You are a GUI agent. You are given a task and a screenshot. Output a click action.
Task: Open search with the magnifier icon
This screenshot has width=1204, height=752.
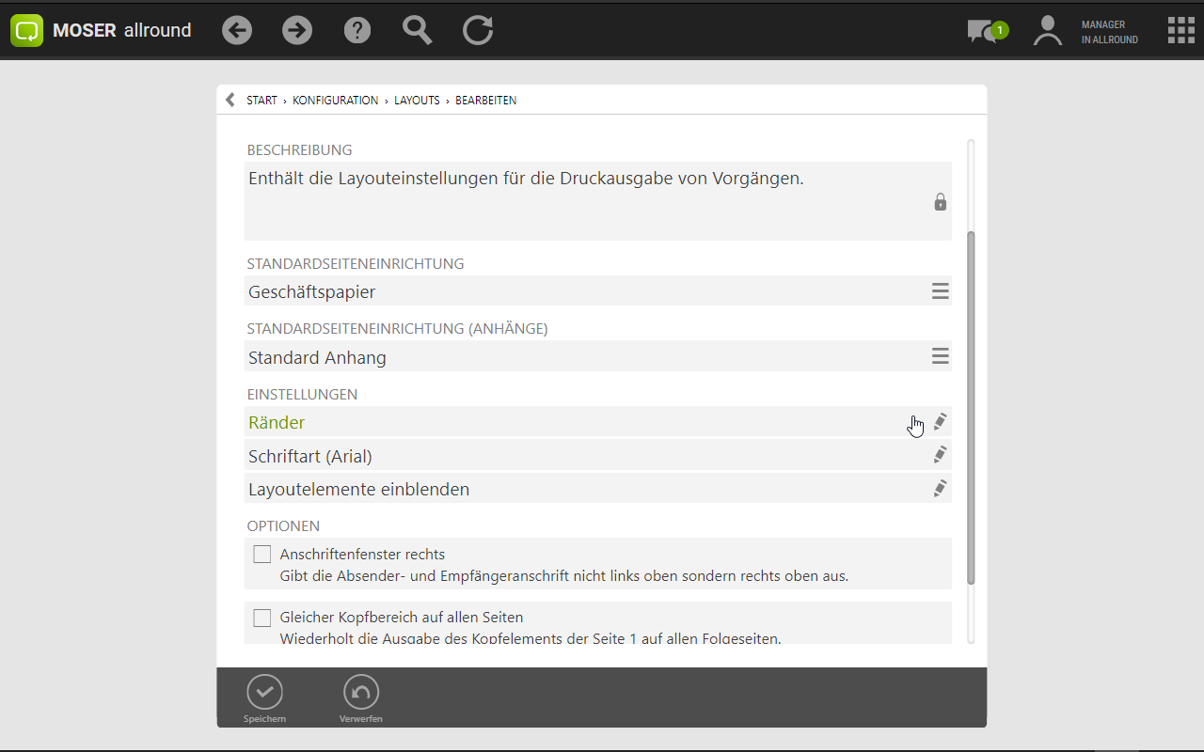pos(417,31)
